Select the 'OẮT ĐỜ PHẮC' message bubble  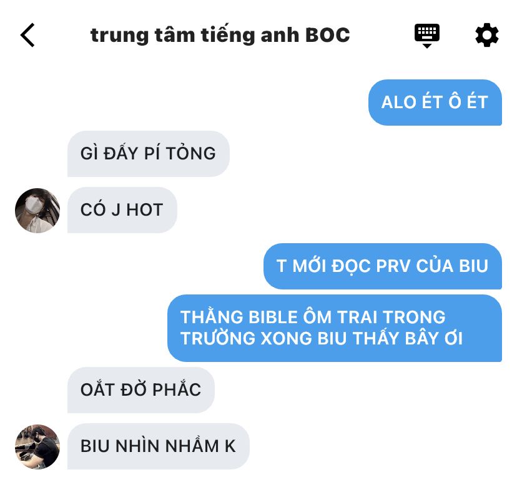(x=141, y=390)
